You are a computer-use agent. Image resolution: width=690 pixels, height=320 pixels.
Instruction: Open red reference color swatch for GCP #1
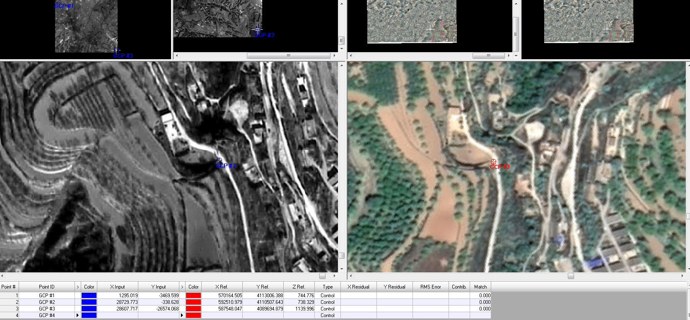pyautogui.click(x=193, y=296)
